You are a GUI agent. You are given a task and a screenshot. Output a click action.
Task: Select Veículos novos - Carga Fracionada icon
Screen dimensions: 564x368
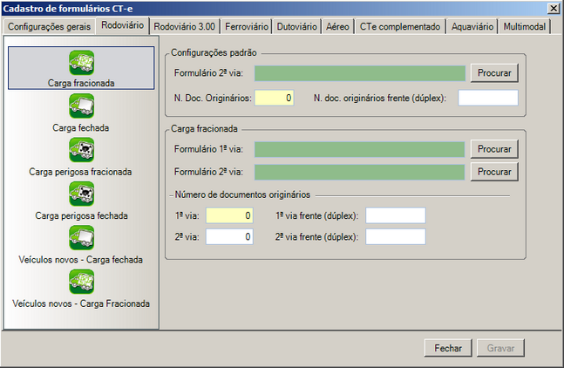point(81,282)
